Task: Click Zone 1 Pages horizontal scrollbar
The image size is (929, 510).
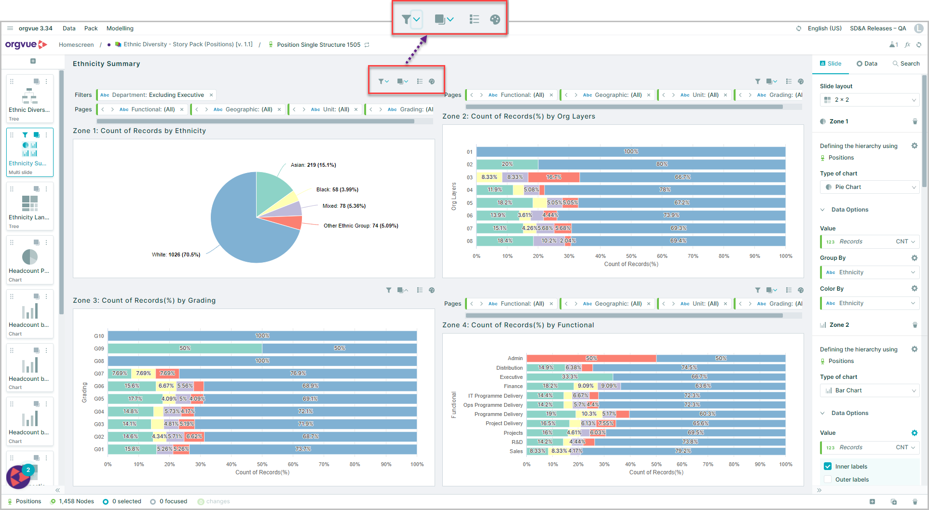Action: coord(256,121)
